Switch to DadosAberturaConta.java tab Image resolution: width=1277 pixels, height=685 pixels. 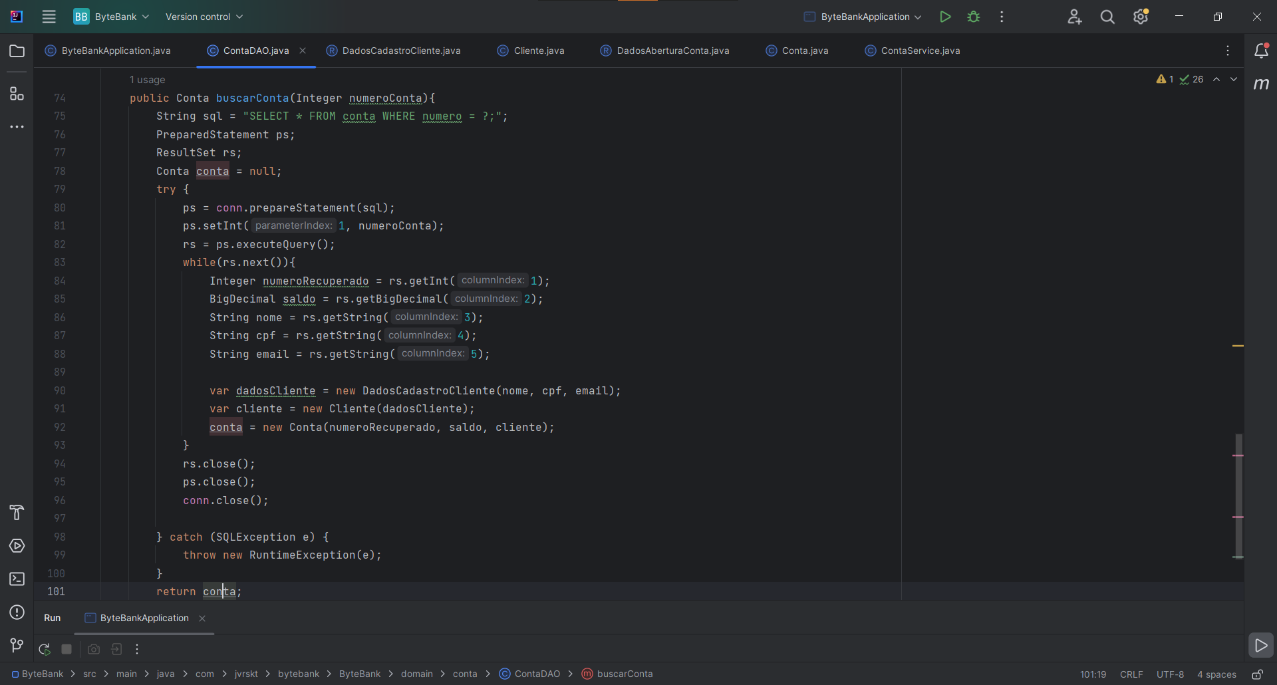(664, 51)
